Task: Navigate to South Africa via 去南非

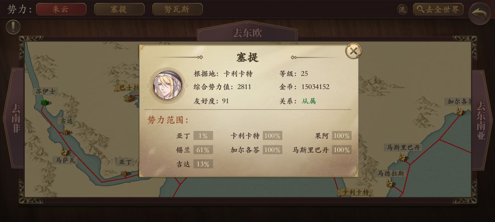Action: 16,118
